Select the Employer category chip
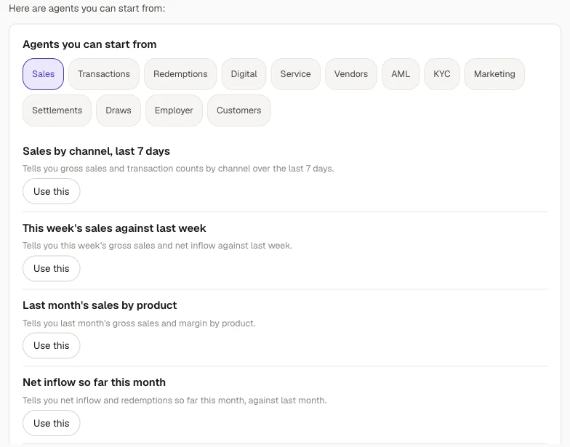The height and width of the screenshot is (447, 570). 174,110
